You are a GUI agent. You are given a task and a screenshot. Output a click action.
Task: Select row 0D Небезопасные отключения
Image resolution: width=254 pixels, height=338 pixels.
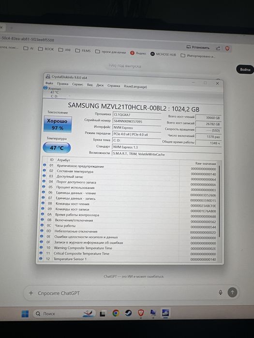(129, 232)
